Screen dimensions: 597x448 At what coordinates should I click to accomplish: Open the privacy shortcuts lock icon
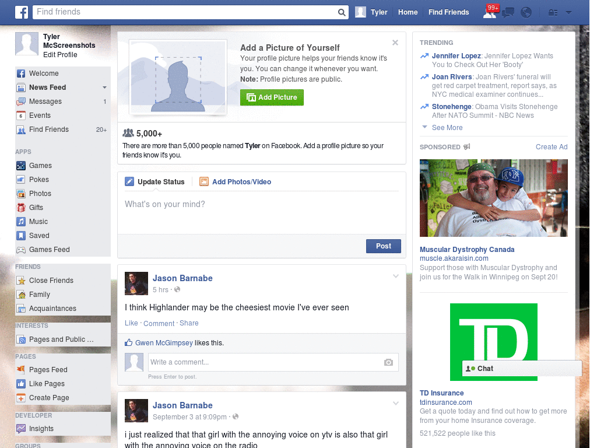click(552, 12)
